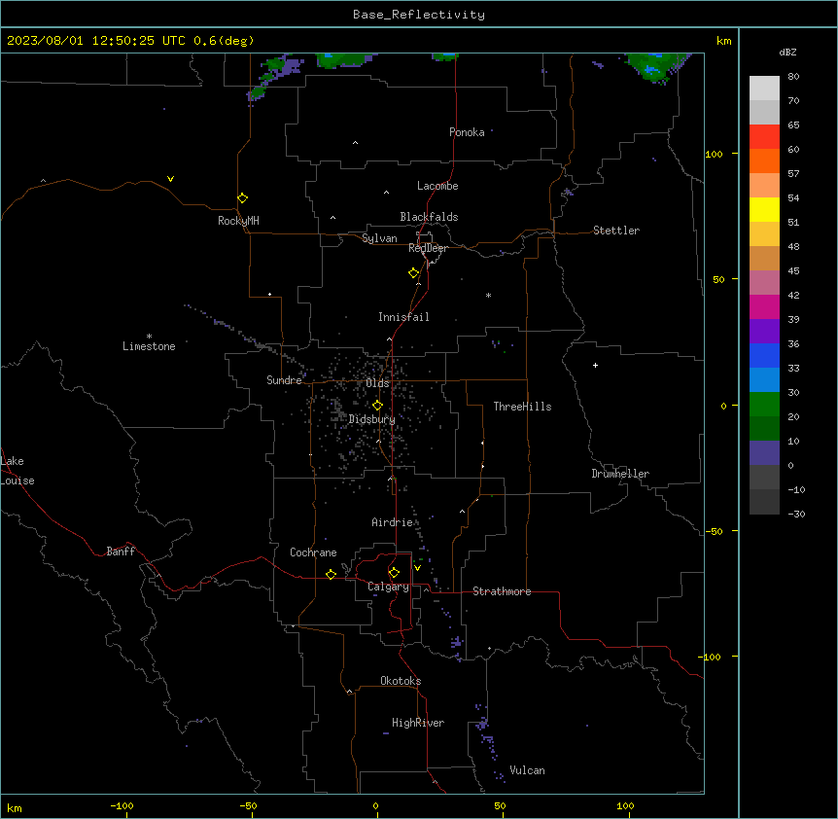The image size is (838, 819).
Task: Click the green echo cell in the top-right corner
Action: [655, 66]
